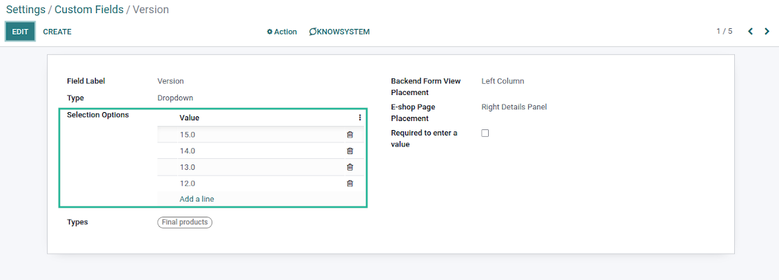Click the Edit button

pyautogui.click(x=20, y=32)
